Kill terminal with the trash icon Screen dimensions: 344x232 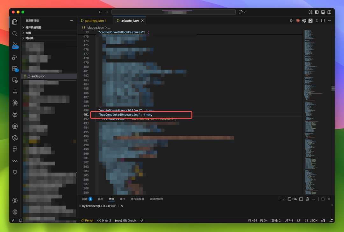(307, 199)
